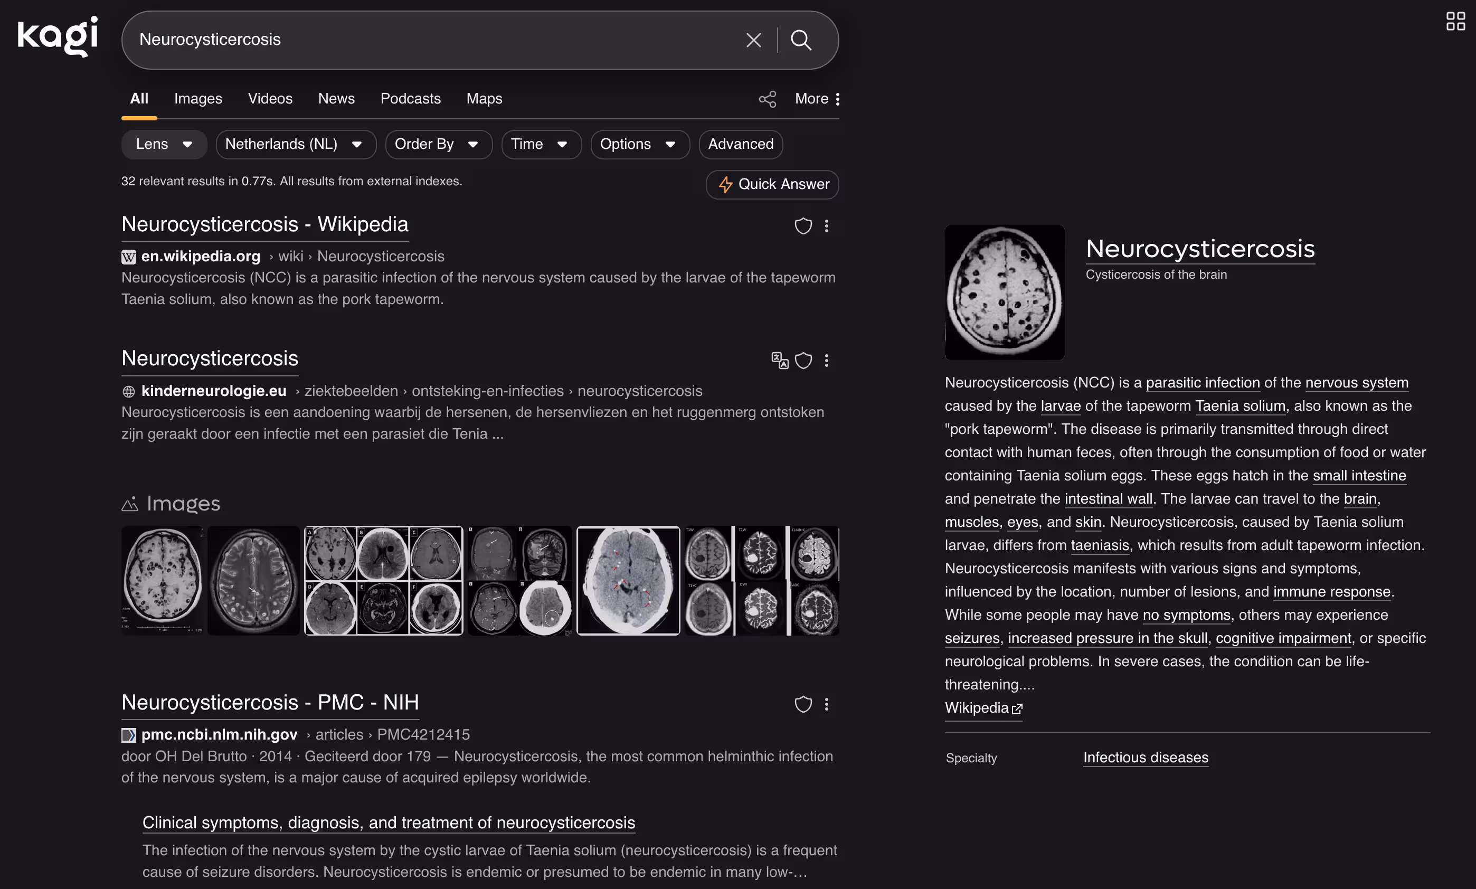Open the Options dropdown
Image resolution: width=1476 pixels, height=889 pixels.
pos(640,144)
